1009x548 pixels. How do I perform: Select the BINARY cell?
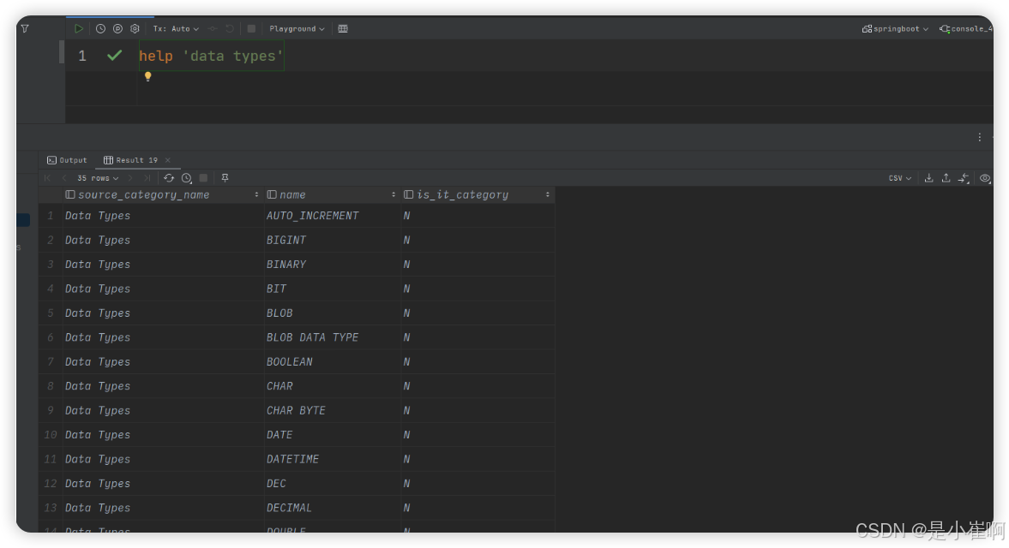coord(332,265)
